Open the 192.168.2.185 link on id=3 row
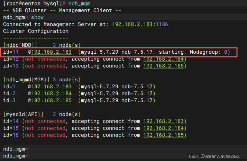Image resolution: width=247 pixels, height=161 pixels. point(51,101)
